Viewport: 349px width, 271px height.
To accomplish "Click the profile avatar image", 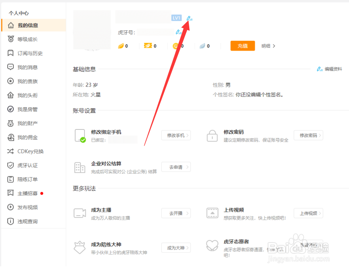I will (x=92, y=30).
